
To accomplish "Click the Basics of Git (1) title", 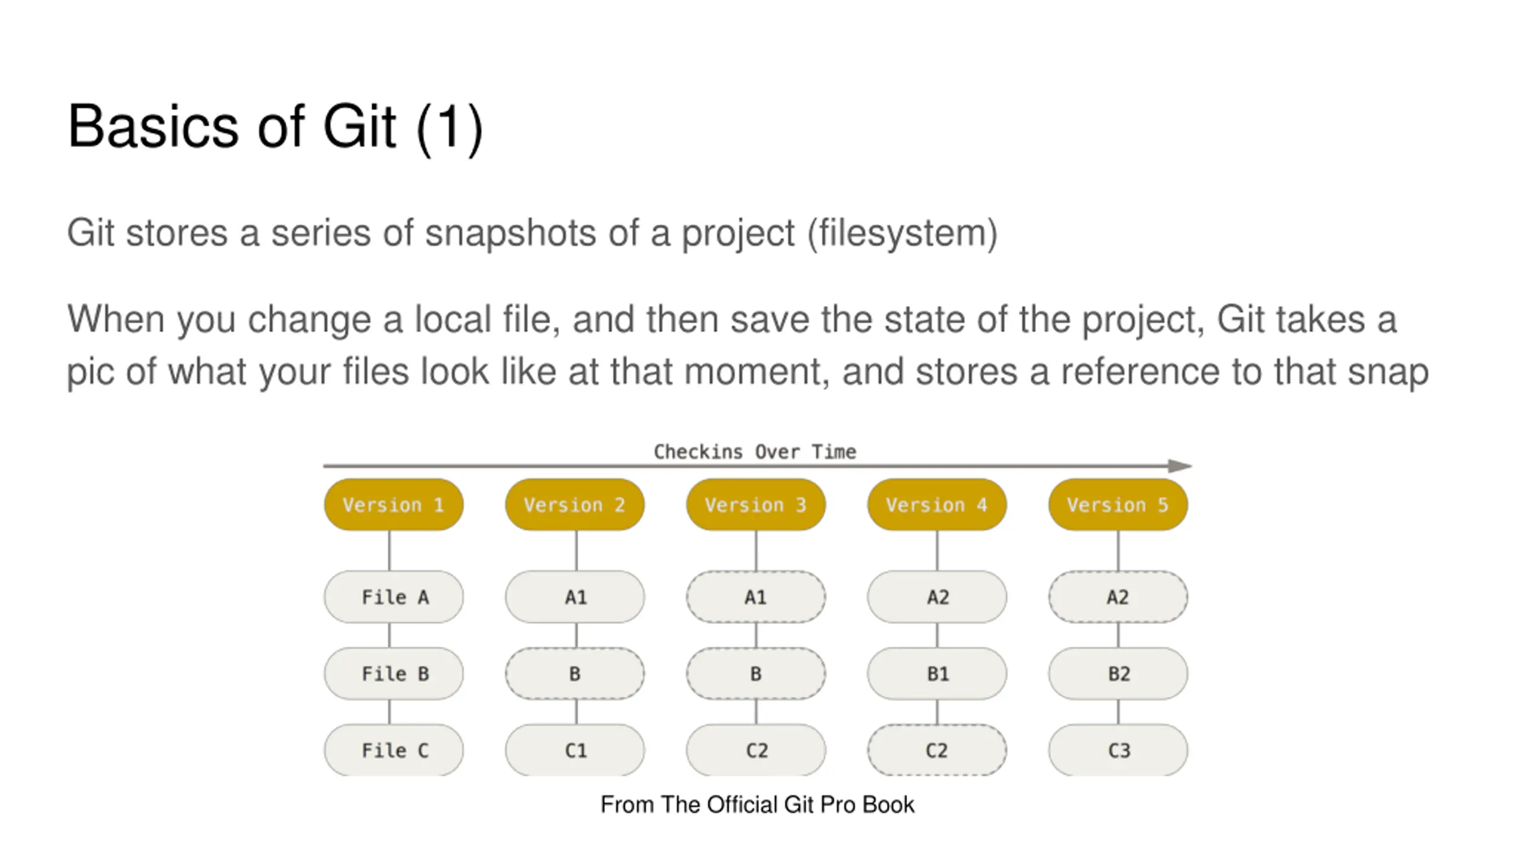I will [276, 127].
